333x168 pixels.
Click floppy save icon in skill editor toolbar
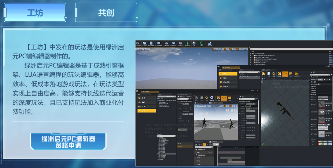(202, 98)
